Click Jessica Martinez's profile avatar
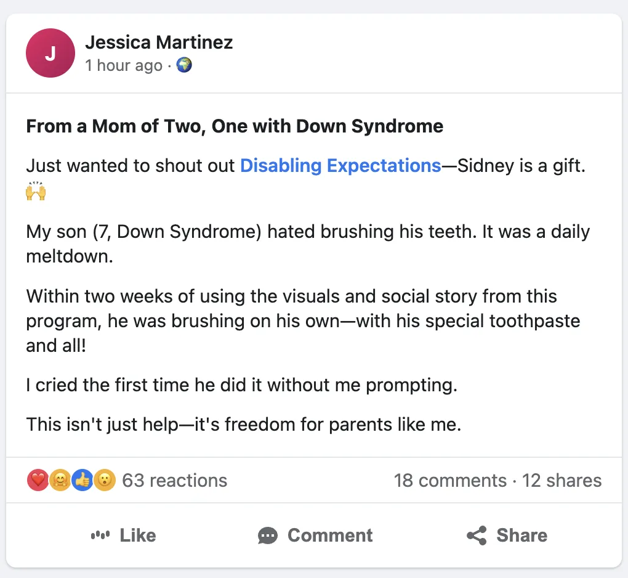Image resolution: width=628 pixels, height=578 pixels. click(x=50, y=53)
